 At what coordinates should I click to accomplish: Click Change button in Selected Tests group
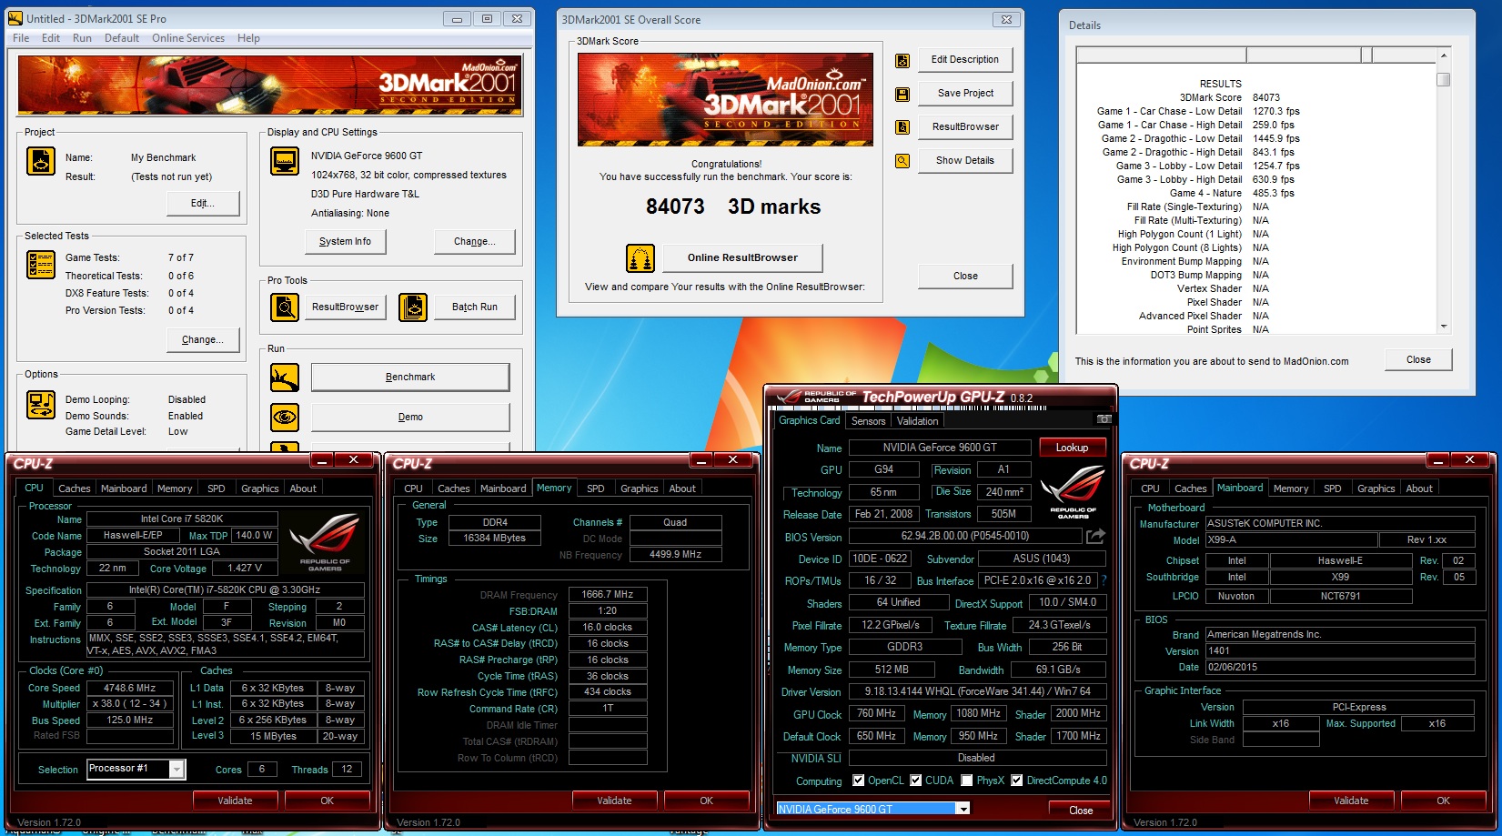[203, 339]
